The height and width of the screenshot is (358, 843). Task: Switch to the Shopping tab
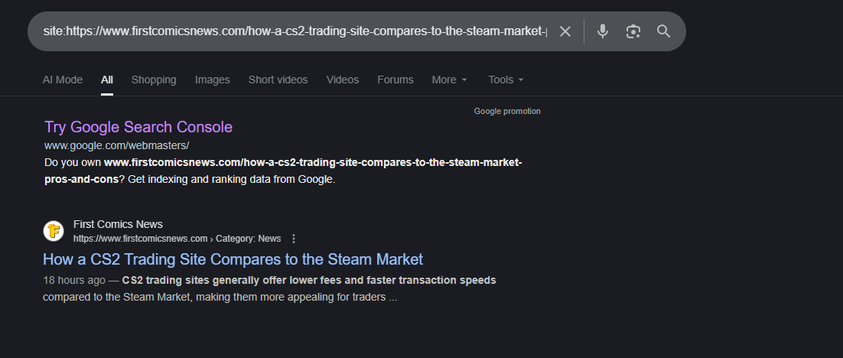[x=154, y=80]
